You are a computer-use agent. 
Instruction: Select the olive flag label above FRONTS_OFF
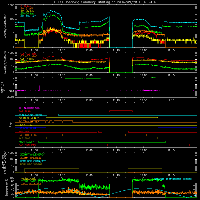tap(24, 138)
